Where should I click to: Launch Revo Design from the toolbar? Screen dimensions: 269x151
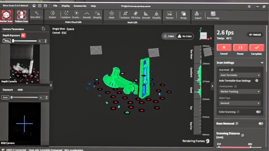213,14
